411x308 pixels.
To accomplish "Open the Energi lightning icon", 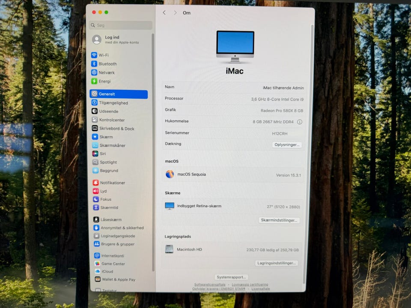I will [94, 81].
